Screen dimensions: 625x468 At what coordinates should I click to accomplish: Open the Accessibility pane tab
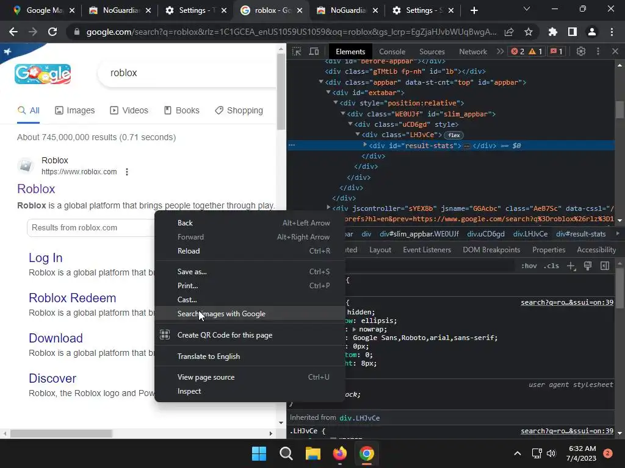pos(596,249)
